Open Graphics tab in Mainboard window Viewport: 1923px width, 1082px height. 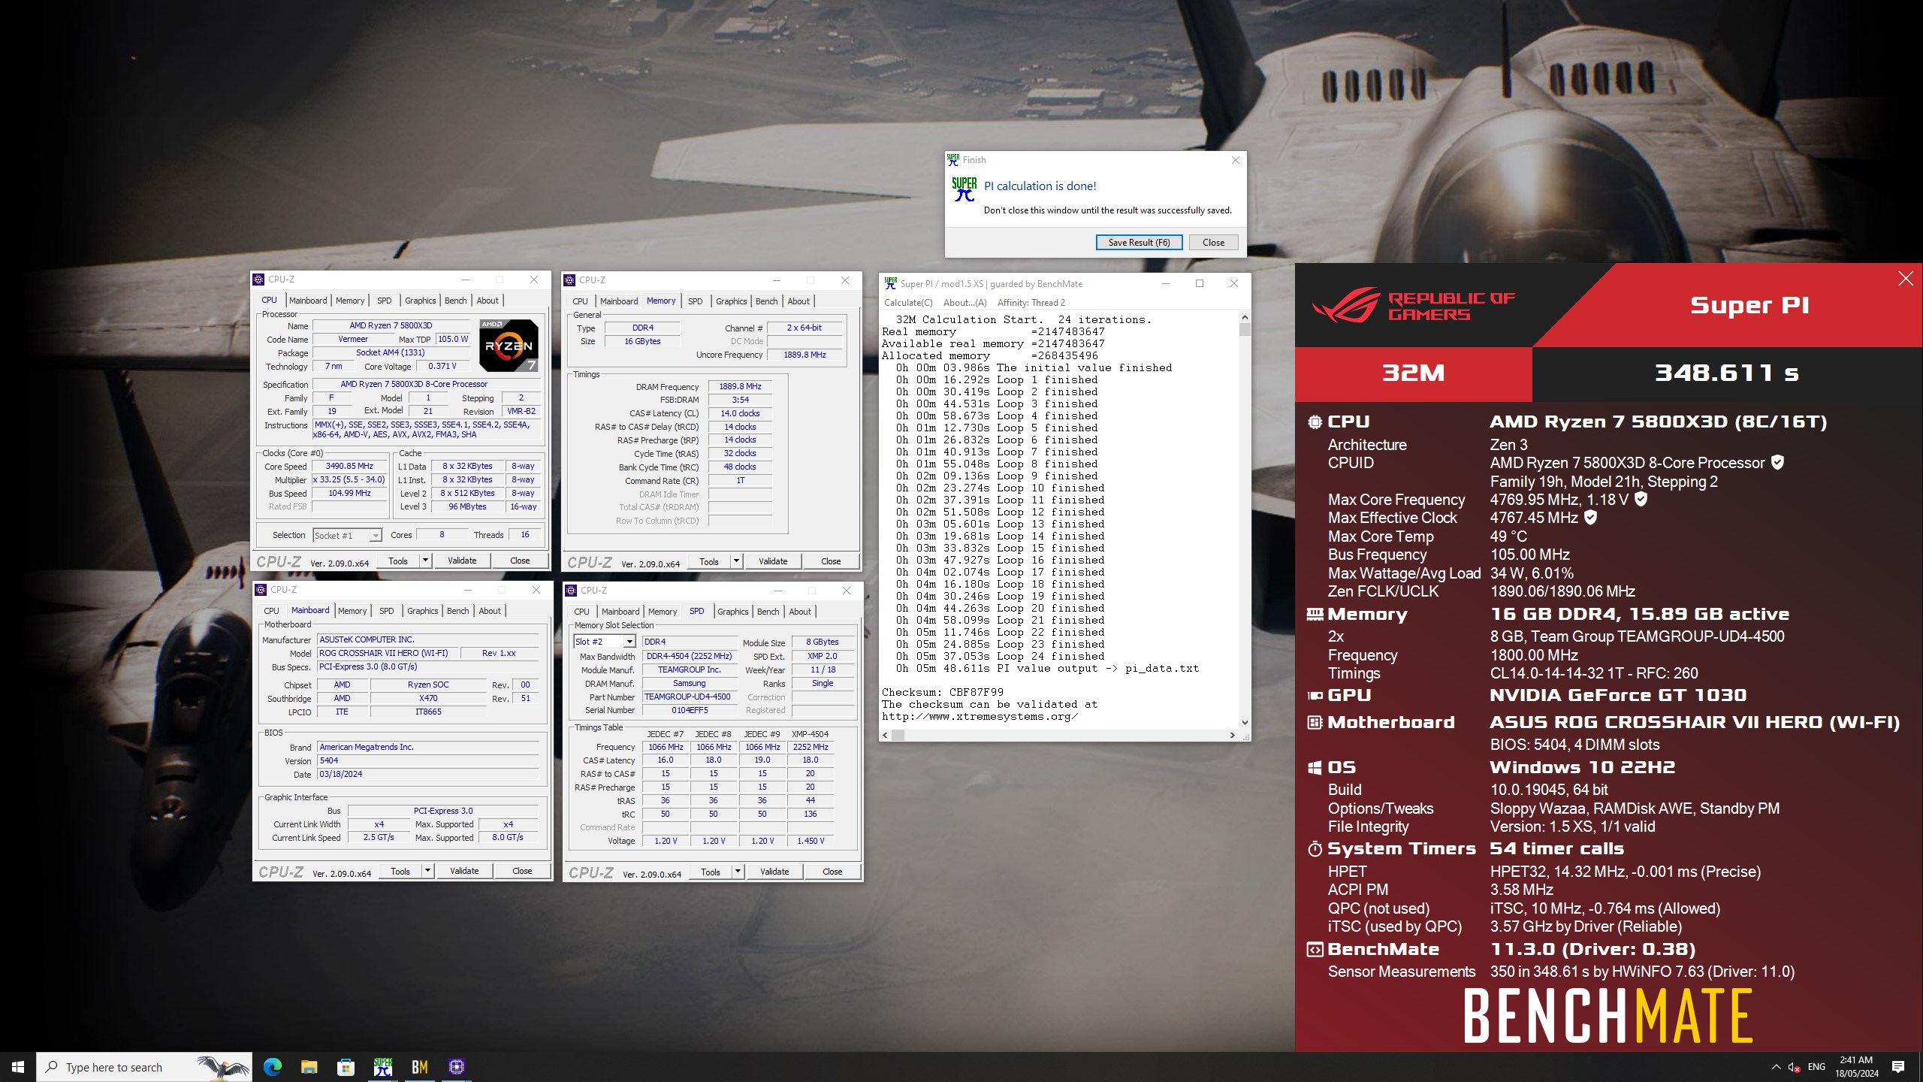click(423, 611)
